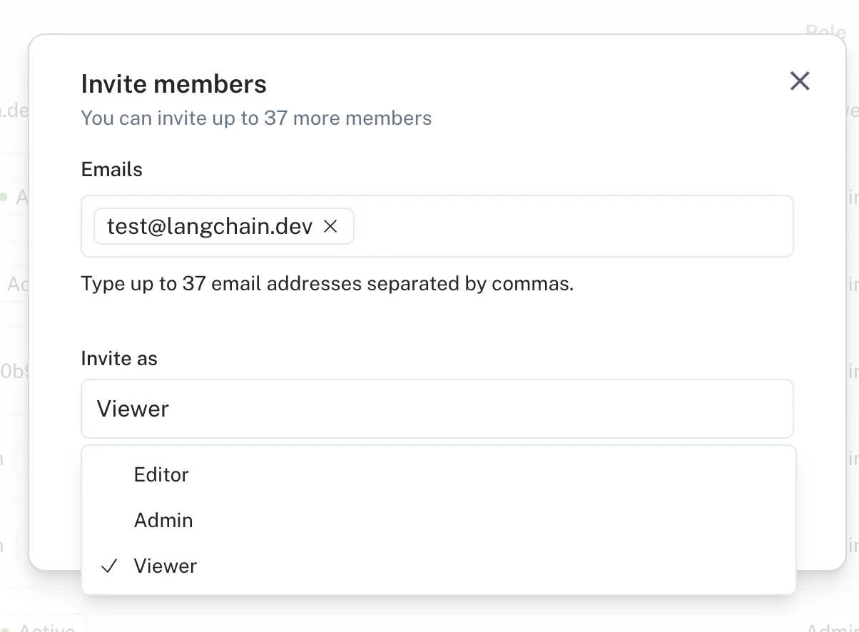Pick the Viewer role option
The height and width of the screenshot is (632, 859).
coord(166,566)
